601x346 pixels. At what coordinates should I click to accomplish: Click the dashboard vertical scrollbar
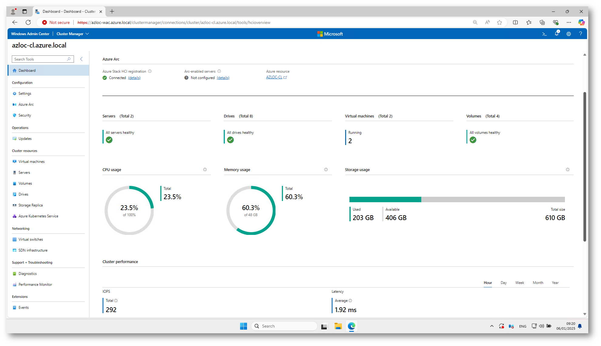(585, 167)
